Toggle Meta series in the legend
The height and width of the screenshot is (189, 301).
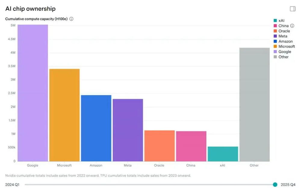click(x=283, y=36)
